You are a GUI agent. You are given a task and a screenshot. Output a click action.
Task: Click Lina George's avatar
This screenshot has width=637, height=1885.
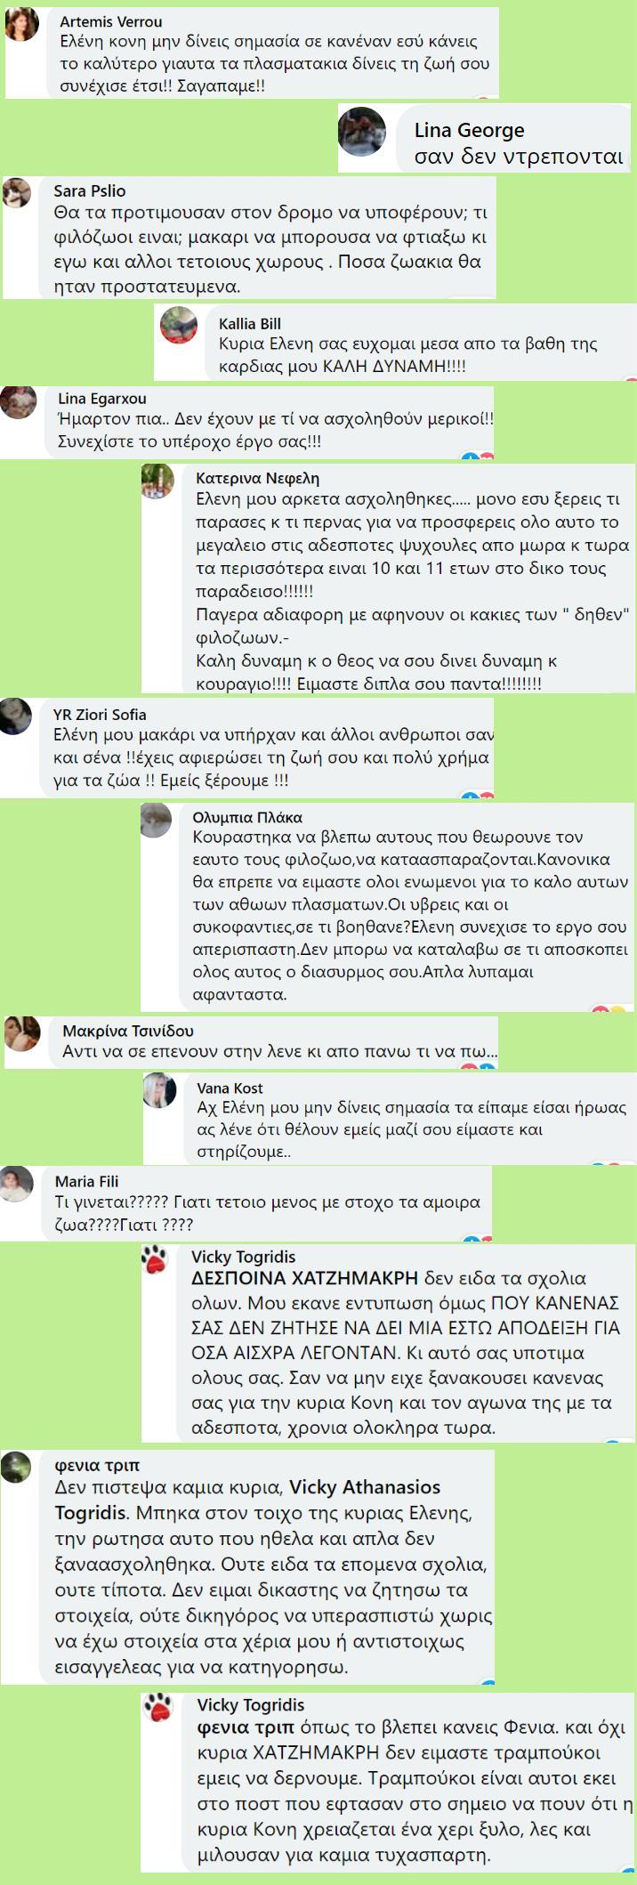pos(362,131)
